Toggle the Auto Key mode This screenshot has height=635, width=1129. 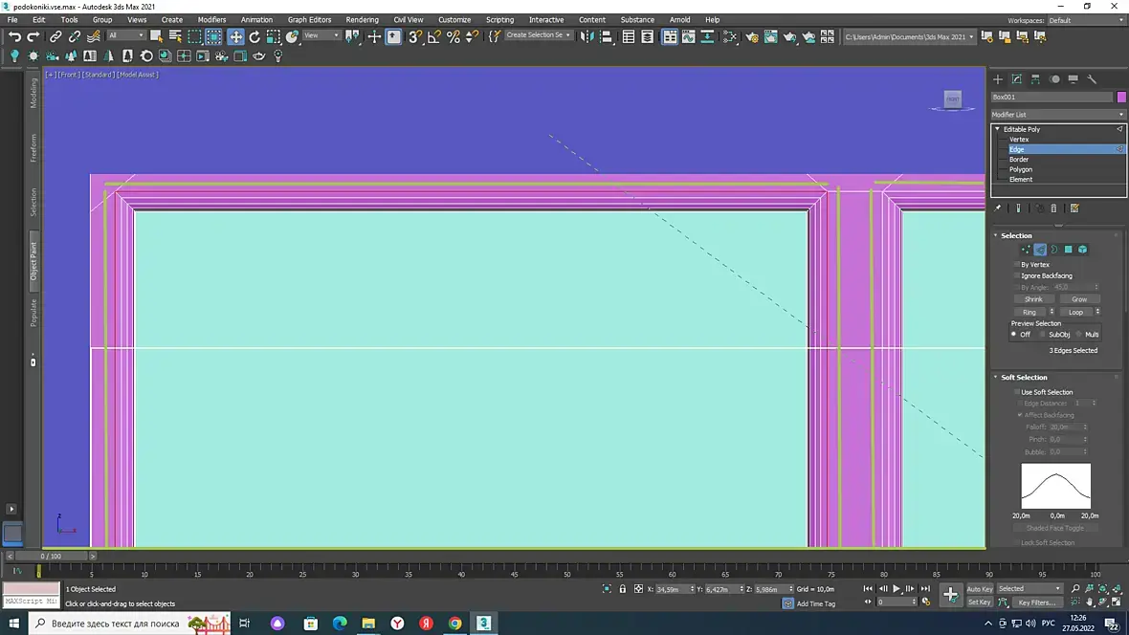979,589
